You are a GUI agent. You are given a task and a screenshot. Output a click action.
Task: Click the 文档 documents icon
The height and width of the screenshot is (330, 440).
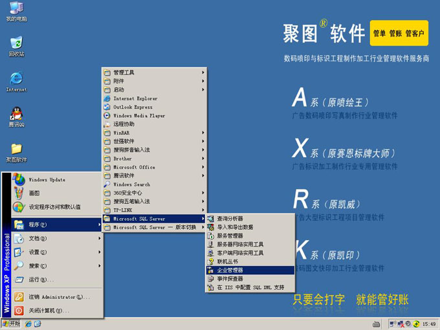click(x=19, y=238)
